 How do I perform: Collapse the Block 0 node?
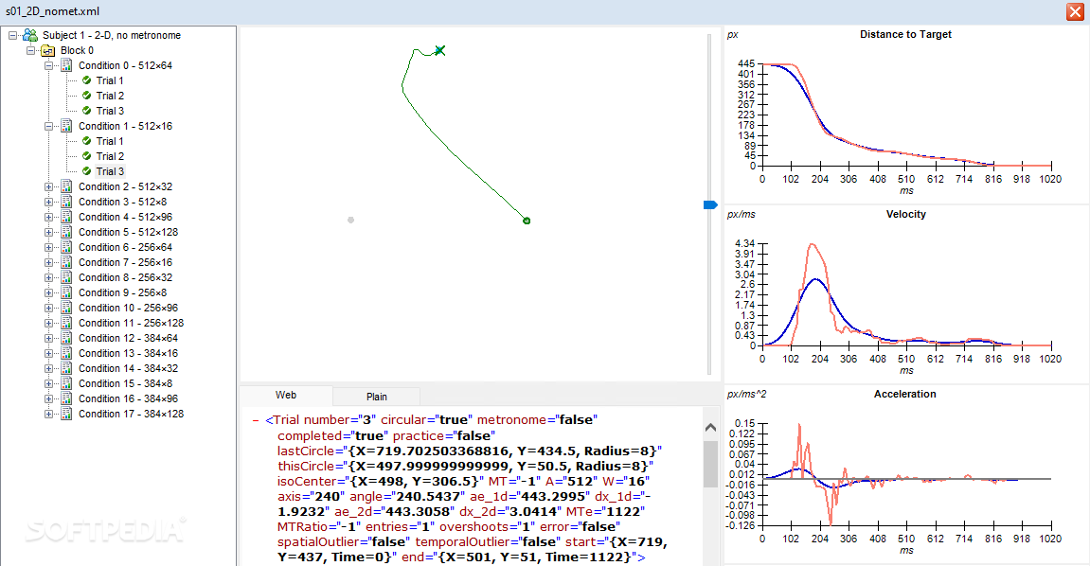tap(30, 50)
